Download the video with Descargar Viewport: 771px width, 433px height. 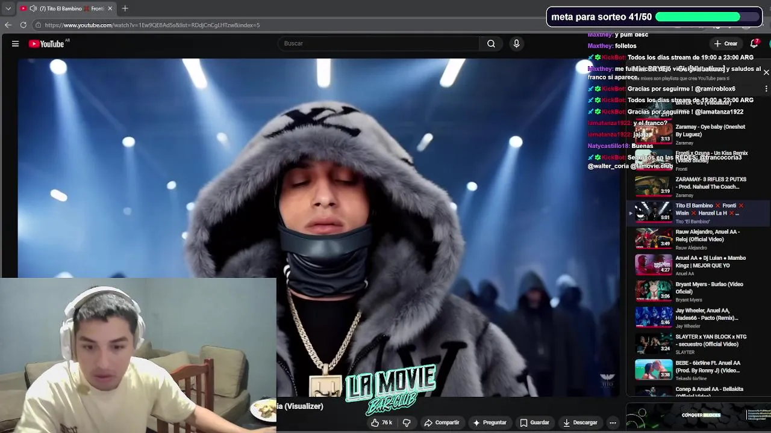[x=580, y=423]
